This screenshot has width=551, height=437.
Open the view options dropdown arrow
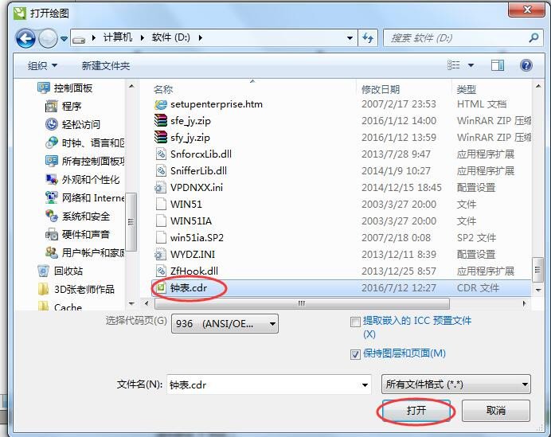[x=471, y=65]
